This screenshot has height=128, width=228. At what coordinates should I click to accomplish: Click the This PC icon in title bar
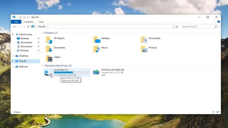pyautogui.click(x=14, y=17)
